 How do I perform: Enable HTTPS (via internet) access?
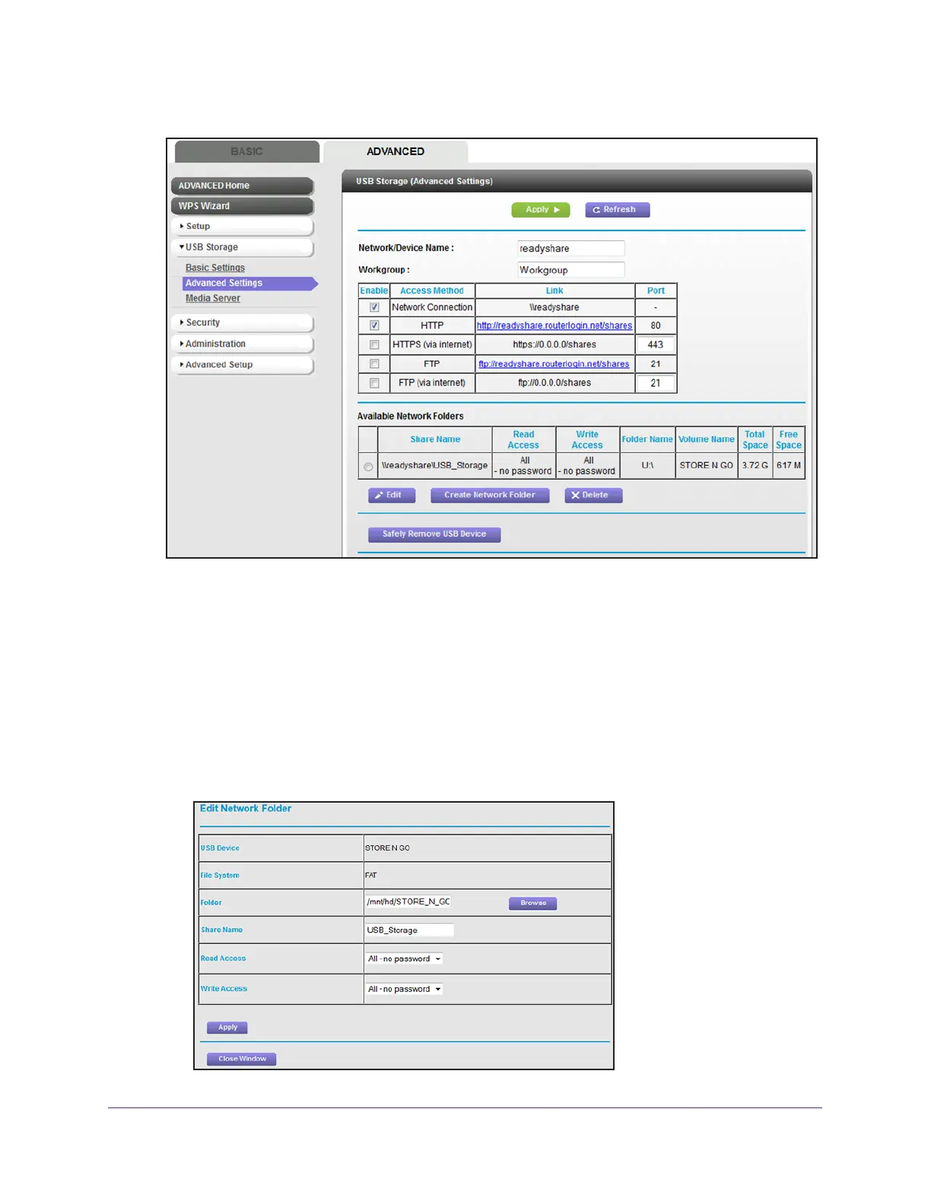coord(374,344)
